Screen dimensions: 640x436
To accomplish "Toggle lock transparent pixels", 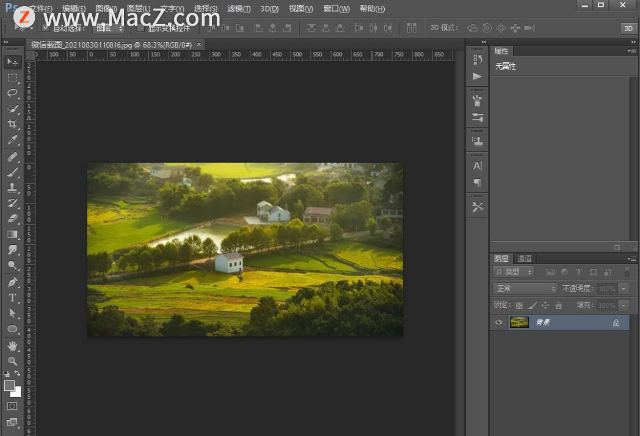I will [x=519, y=305].
